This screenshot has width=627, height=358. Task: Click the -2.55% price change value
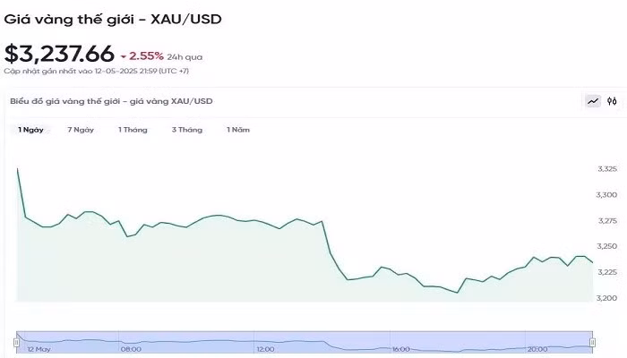click(x=146, y=55)
